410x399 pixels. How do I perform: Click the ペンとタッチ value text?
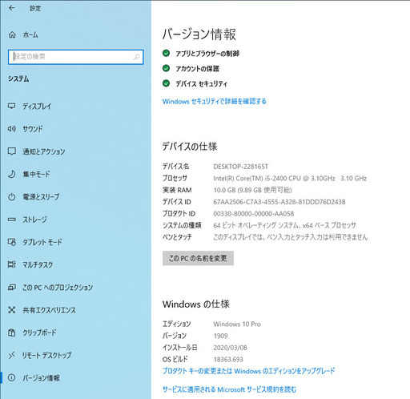coord(291,237)
